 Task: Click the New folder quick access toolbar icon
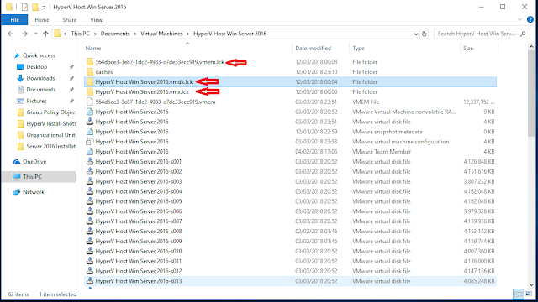tap(35, 7)
